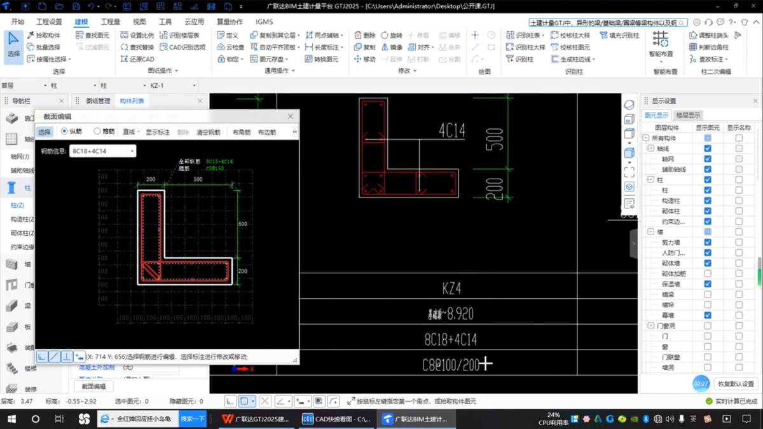Open 云应用 ribbon tab
This screenshot has width=763, height=429.
click(x=194, y=22)
